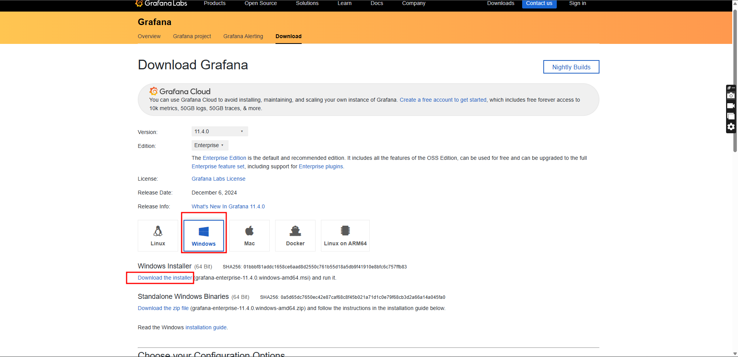Select the Linux platform icon
Image resolution: width=738 pixels, height=357 pixels.
(x=158, y=236)
